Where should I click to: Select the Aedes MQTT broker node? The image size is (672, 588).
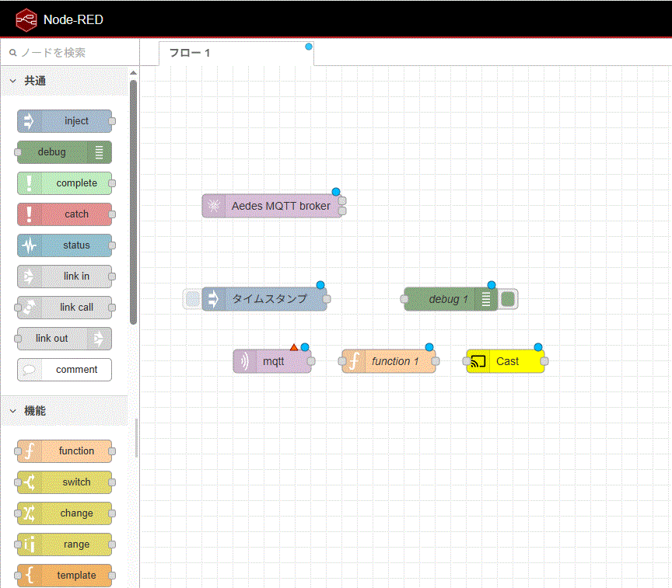coord(273,206)
